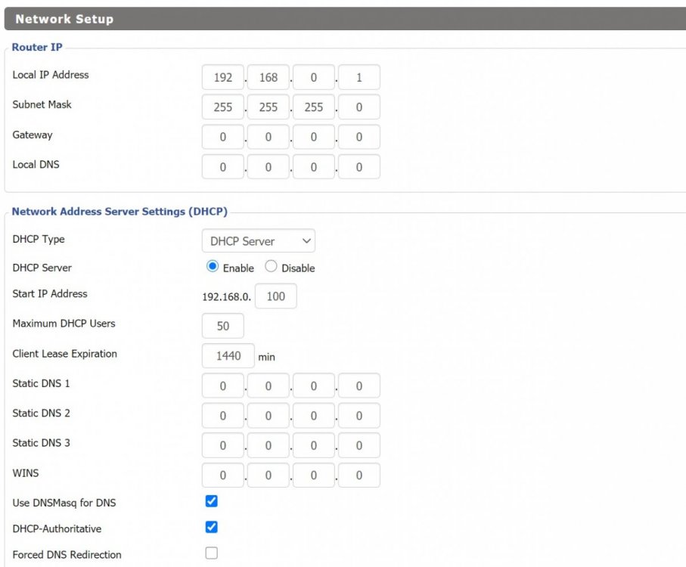Click last octet of Subnet Mask

click(x=359, y=107)
